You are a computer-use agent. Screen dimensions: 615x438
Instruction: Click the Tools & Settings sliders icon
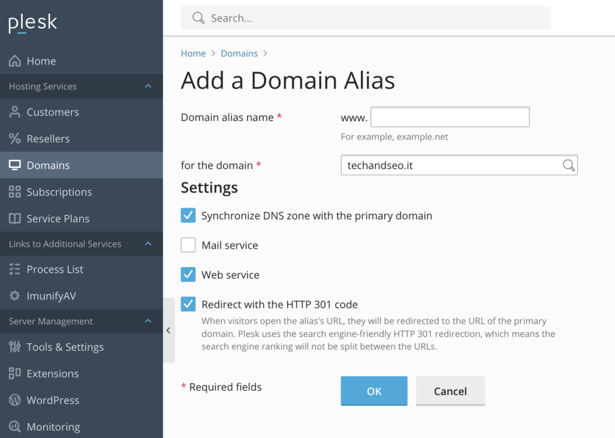click(x=15, y=347)
